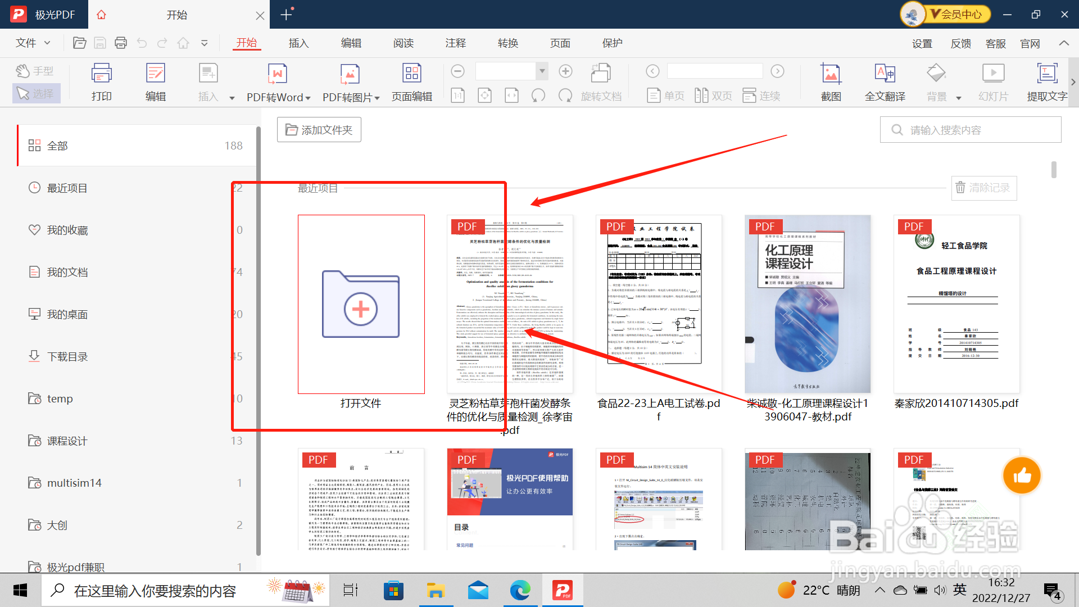Click the Extract Text icon
1079x607 pixels.
click(x=1046, y=74)
